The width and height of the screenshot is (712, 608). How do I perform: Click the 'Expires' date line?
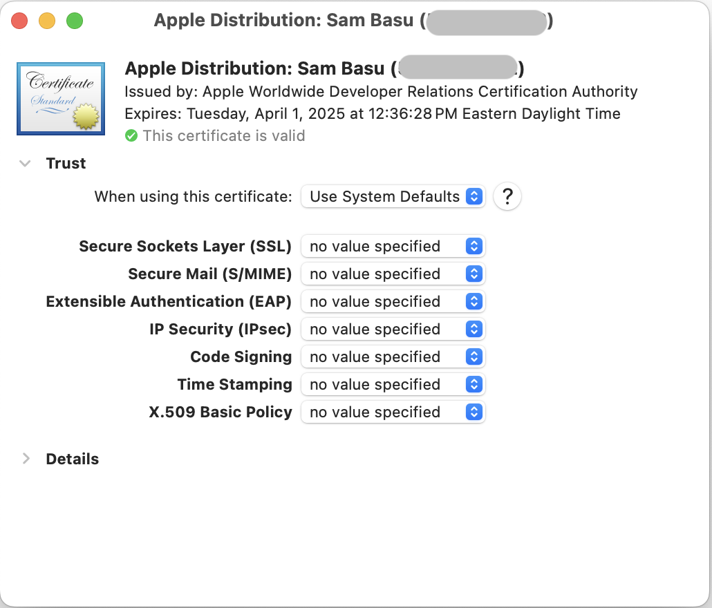(373, 113)
